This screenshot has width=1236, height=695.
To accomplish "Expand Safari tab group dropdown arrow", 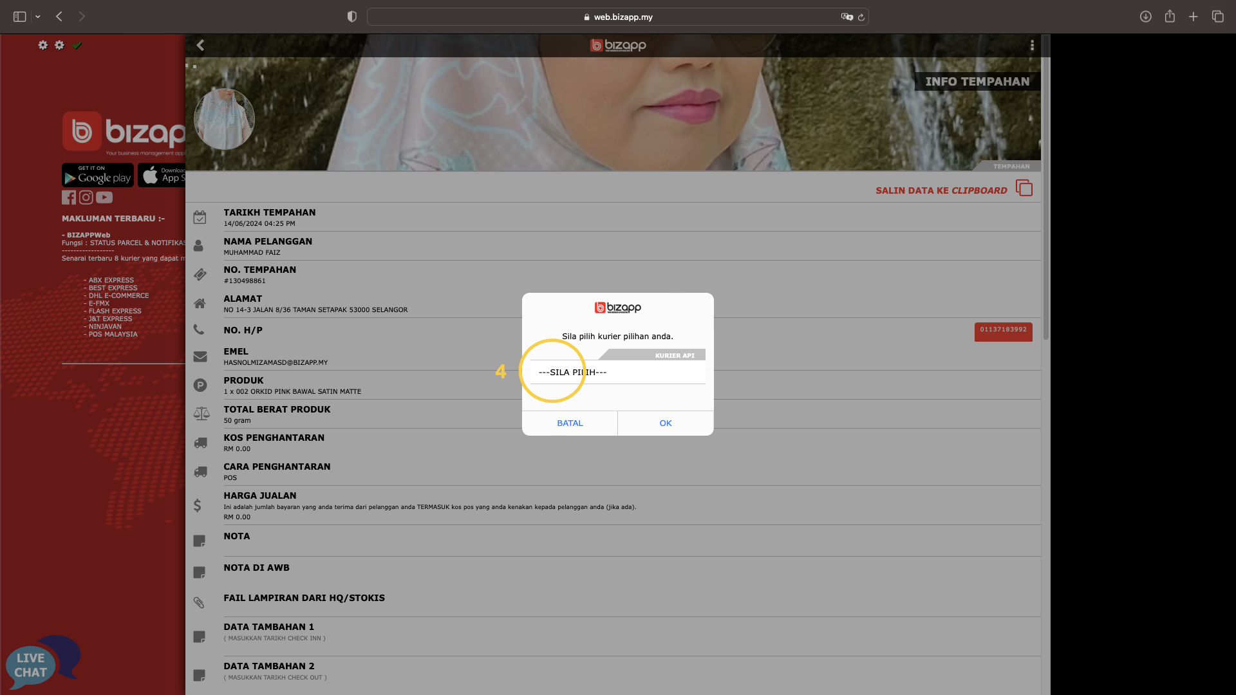I will [x=38, y=17].
